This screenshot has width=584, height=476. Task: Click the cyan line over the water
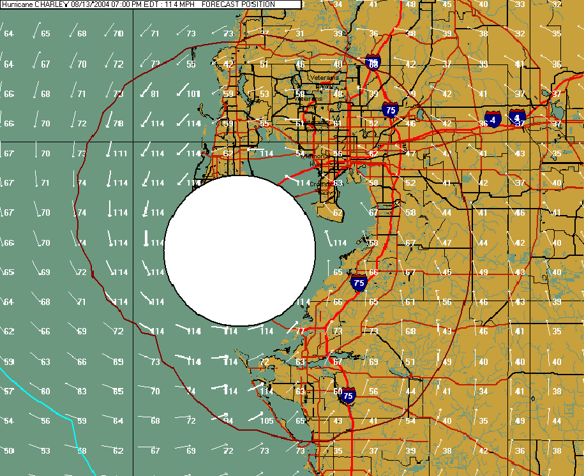tap(38, 401)
